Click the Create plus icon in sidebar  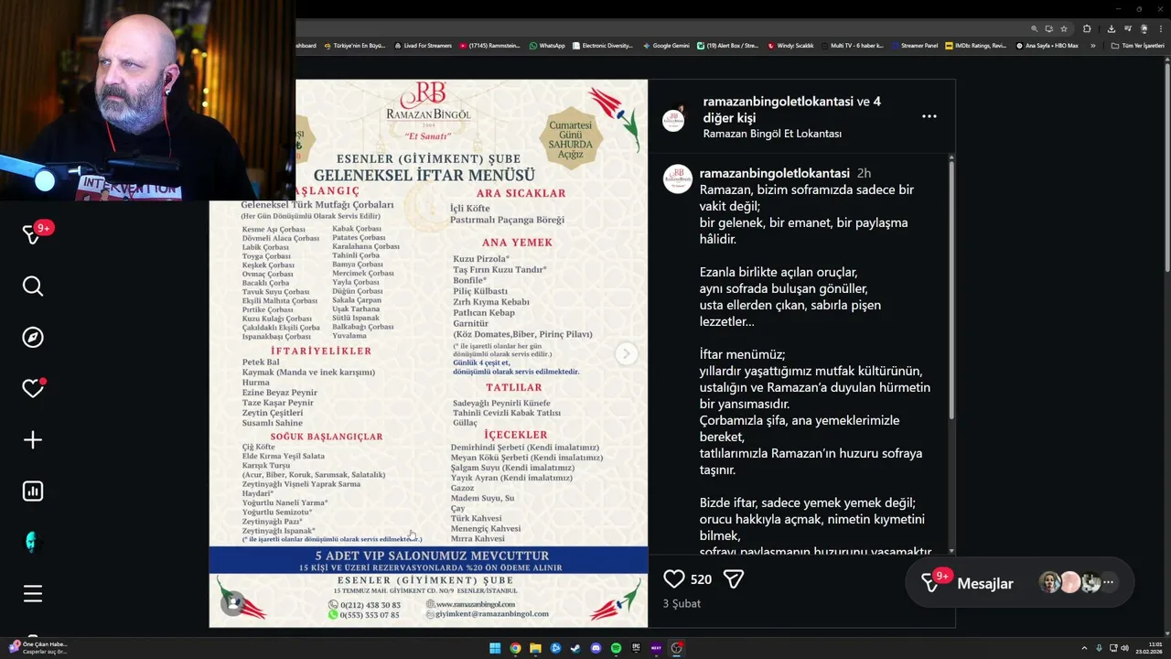pyautogui.click(x=33, y=440)
